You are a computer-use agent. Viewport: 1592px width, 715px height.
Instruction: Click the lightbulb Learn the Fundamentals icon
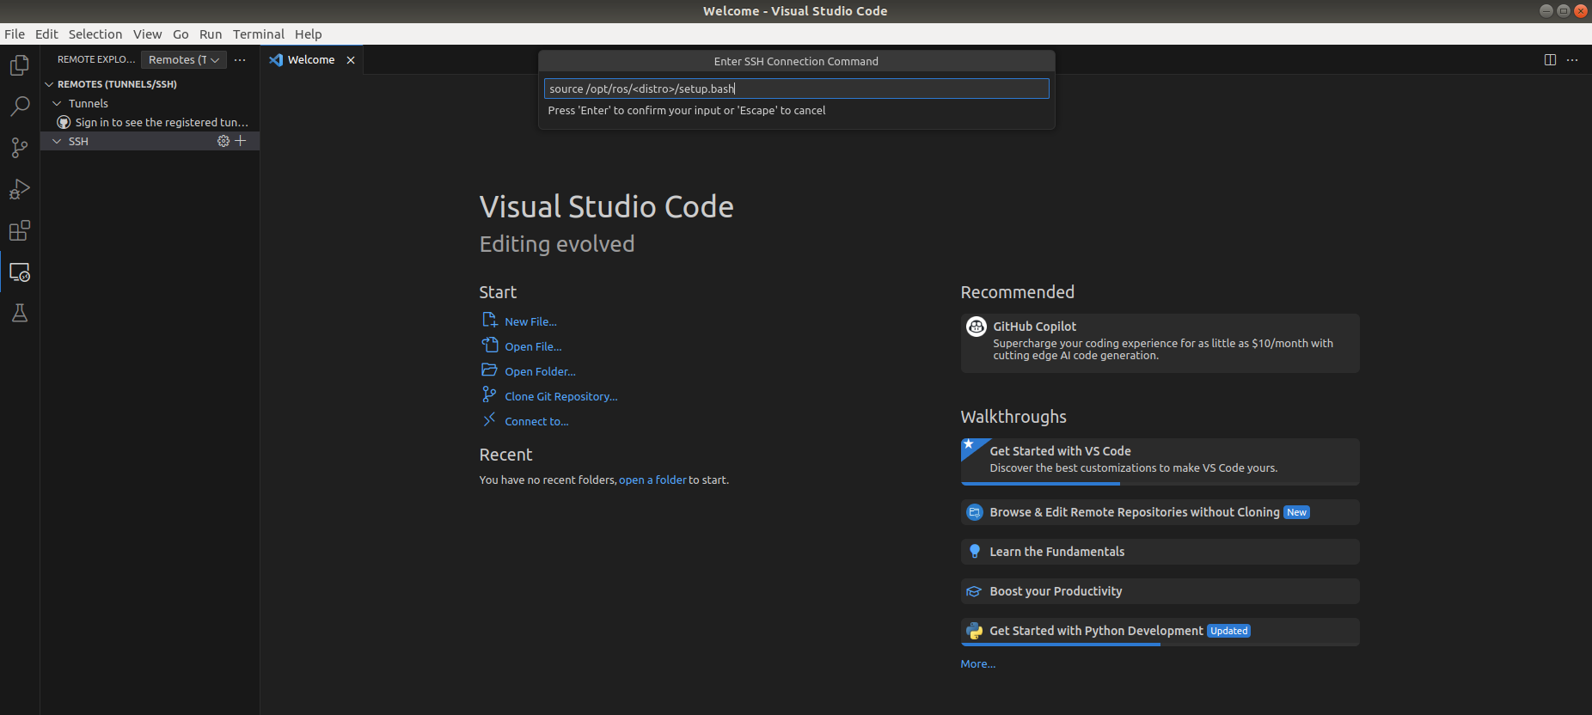(x=975, y=552)
